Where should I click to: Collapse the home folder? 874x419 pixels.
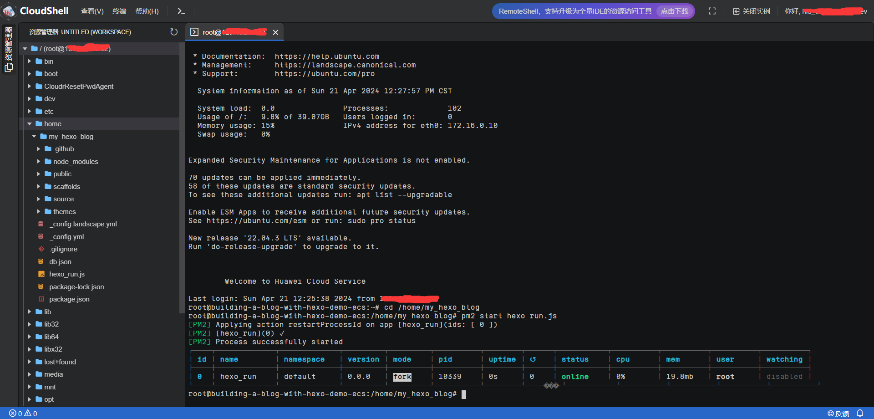pos(30,124)
